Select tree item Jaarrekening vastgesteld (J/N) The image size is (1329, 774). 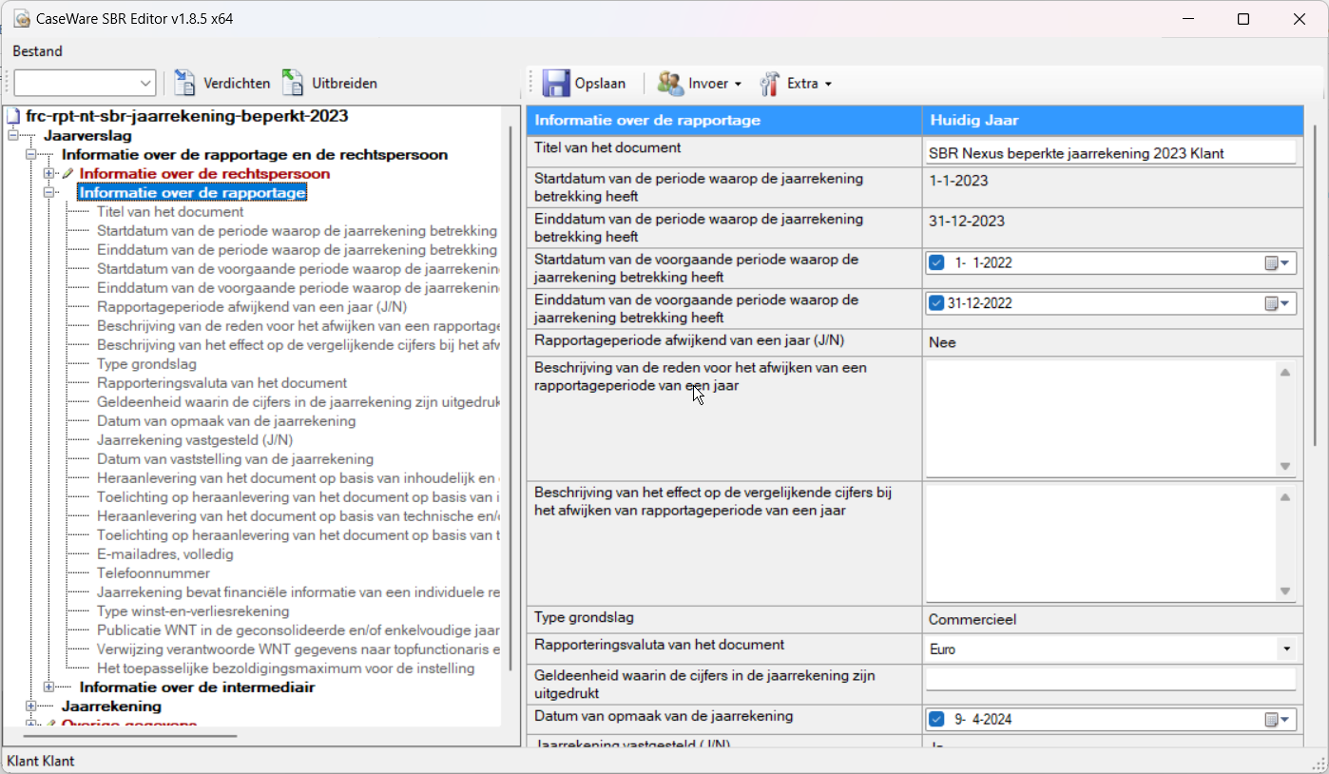click(x=195, y=440)
